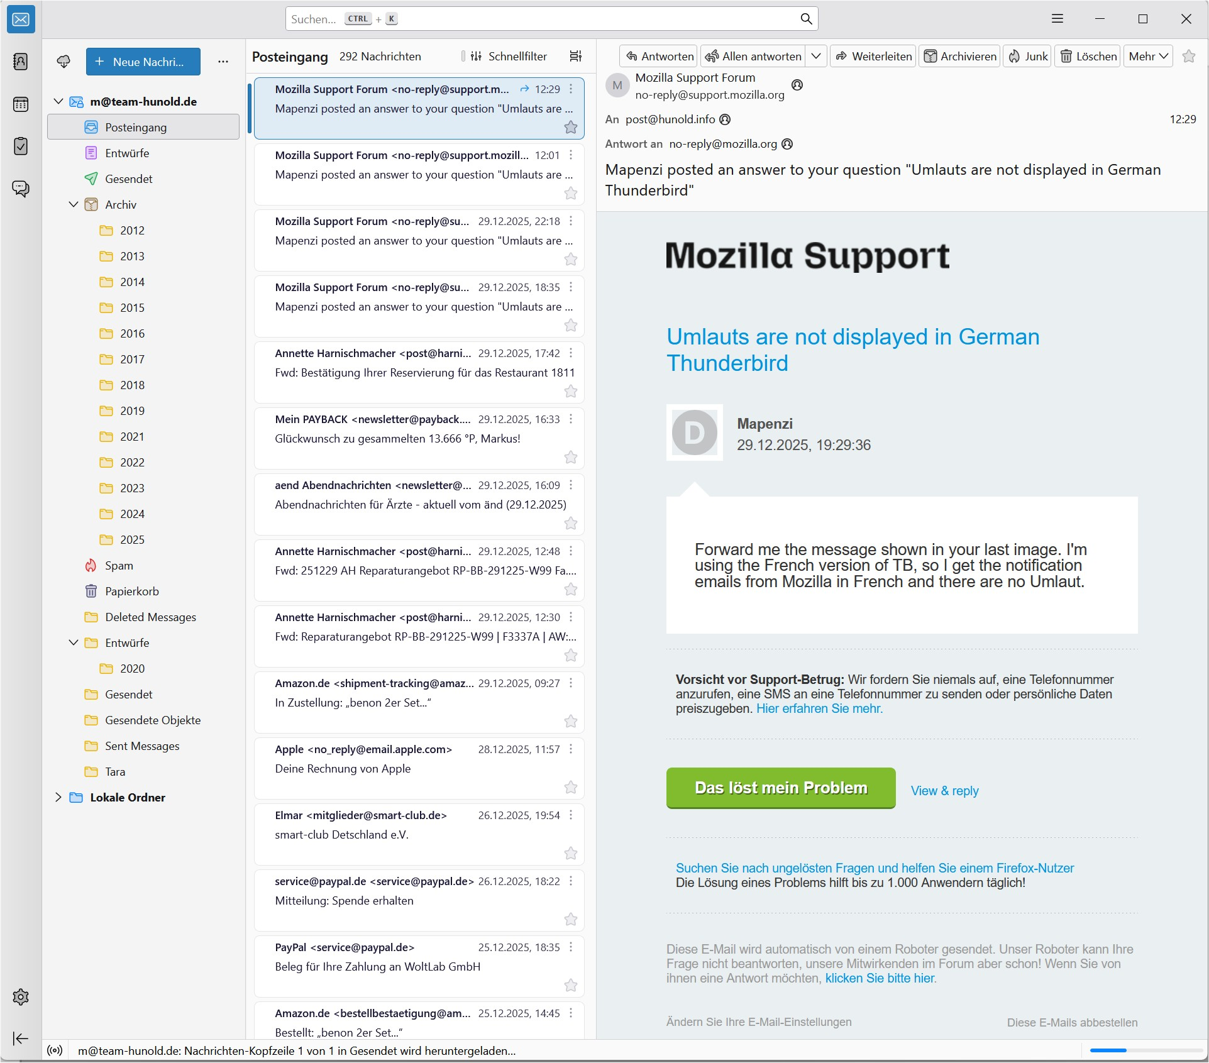1209x1063 pixels.
Task: Open the Calendar view icon
Action: click(21, 104)
